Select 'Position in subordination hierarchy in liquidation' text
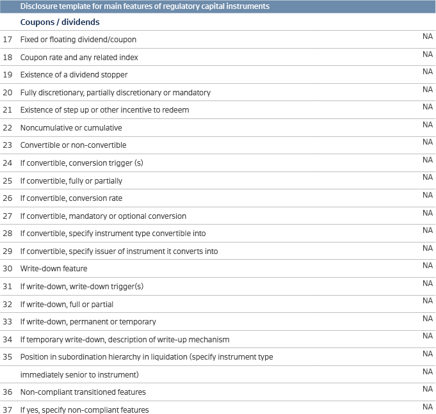The image size is (436, 414). (x=147, y=357)
